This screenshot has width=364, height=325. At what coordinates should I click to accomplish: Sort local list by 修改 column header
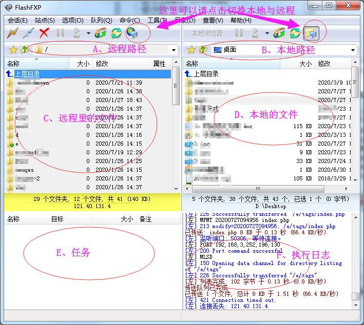(x=333, y=64)
